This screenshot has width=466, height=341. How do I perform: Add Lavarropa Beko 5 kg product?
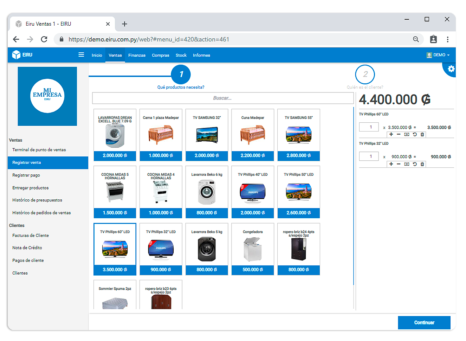(x=207, y=249)
